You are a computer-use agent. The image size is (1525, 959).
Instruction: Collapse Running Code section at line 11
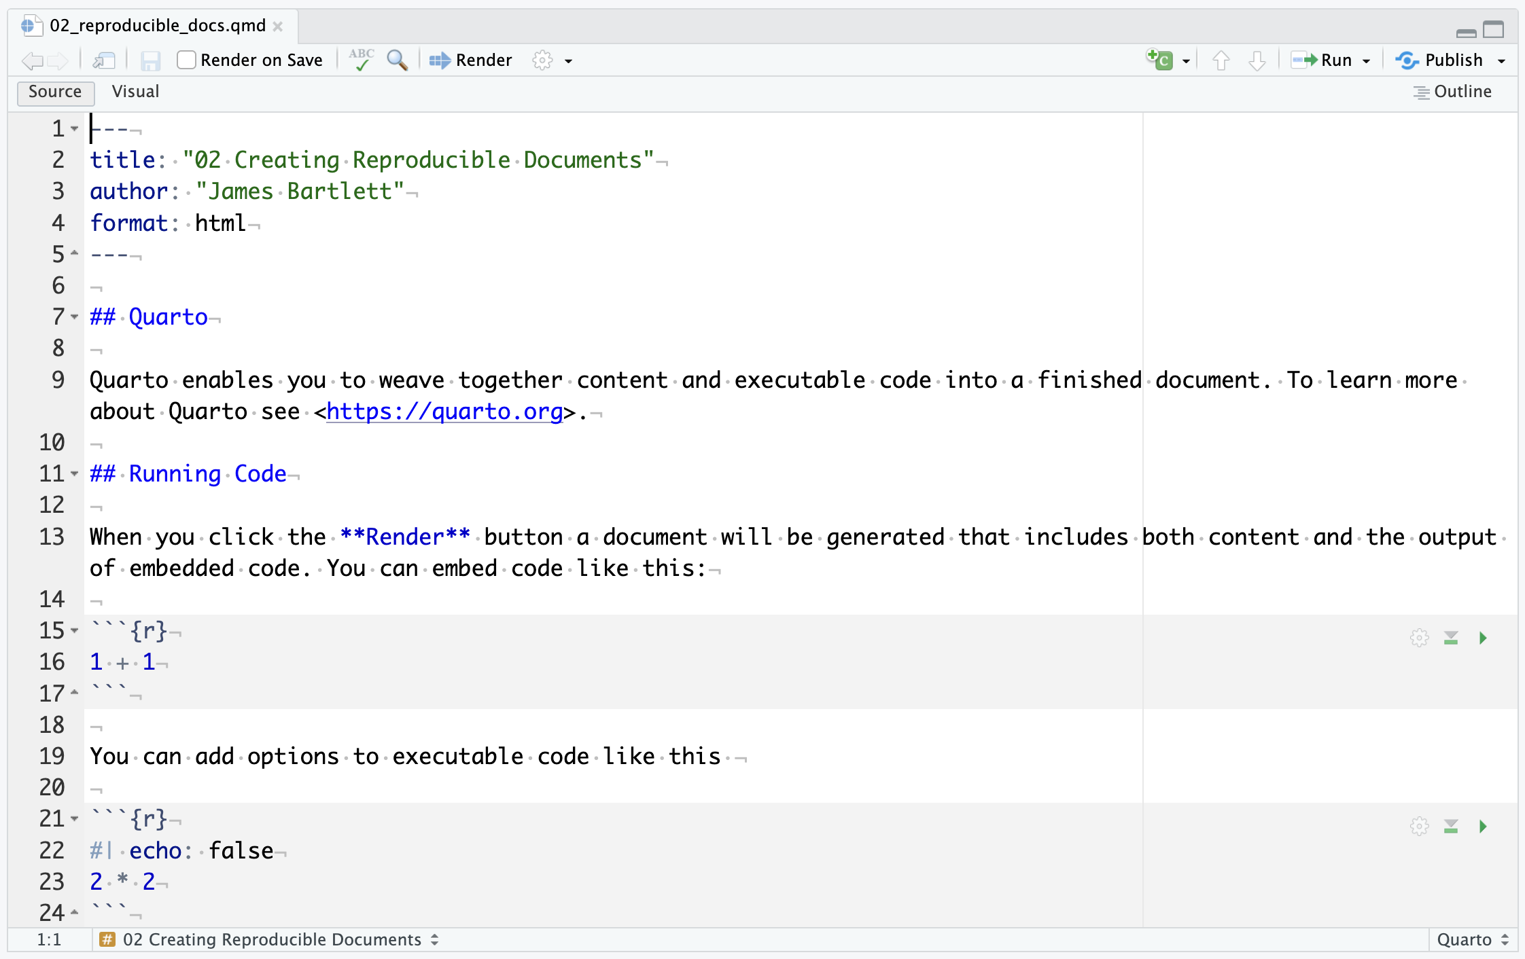point(75,473)
